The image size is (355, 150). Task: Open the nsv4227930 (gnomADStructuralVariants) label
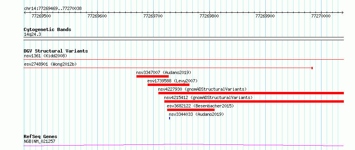pos(202,89)
